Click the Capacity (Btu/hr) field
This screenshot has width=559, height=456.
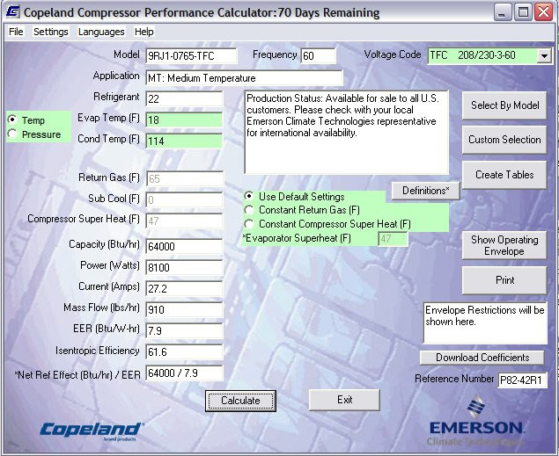pos(184,246)
